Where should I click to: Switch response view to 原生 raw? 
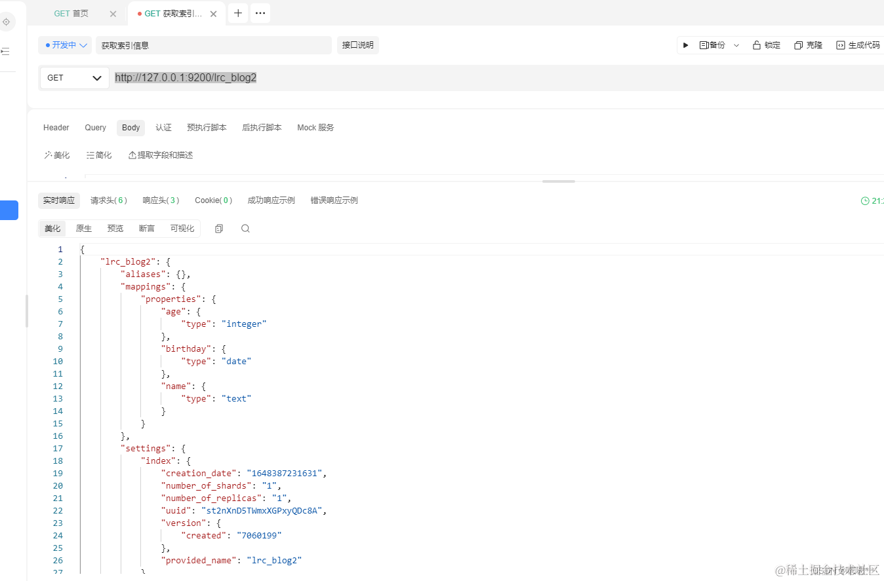[84, 229]
